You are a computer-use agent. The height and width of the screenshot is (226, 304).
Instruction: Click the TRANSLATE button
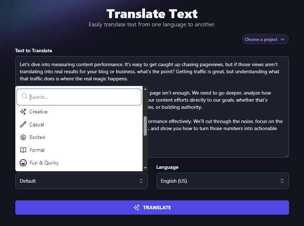coord(152,208)
